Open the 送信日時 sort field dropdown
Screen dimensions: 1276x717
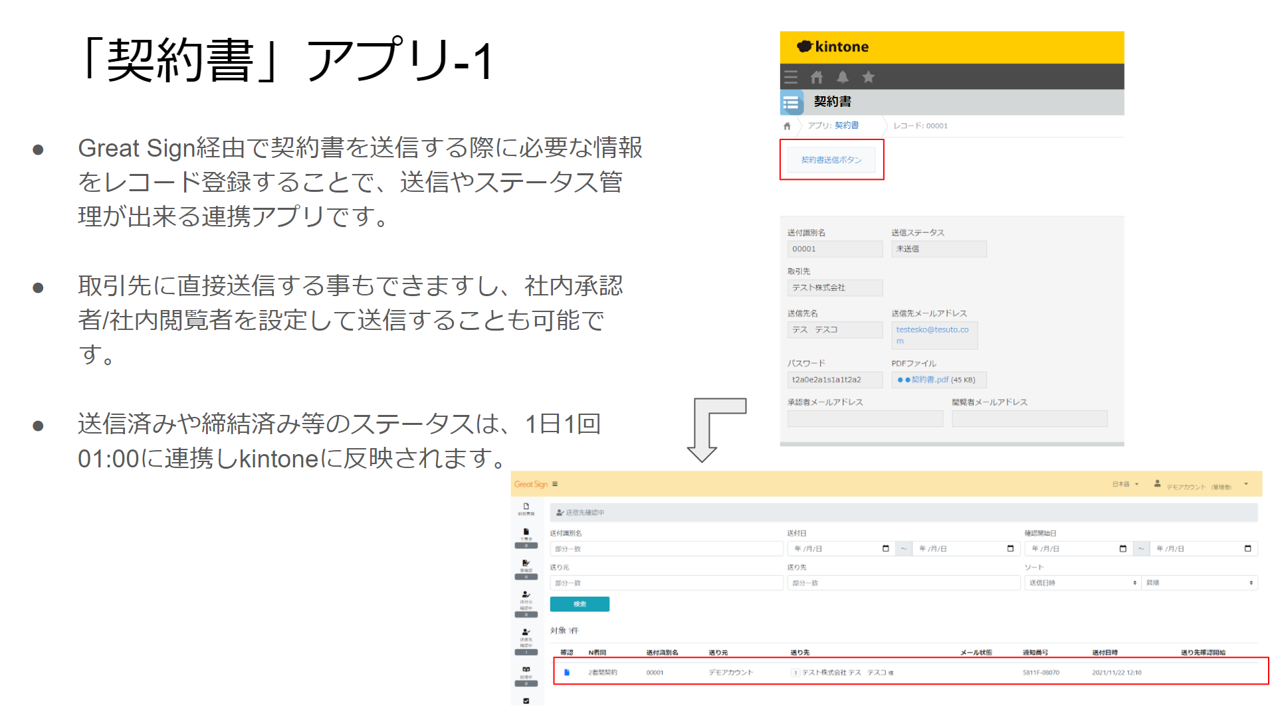tap(1083, 583)
